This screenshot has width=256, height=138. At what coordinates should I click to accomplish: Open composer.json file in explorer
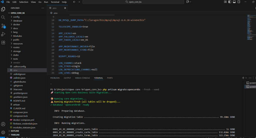(20, 112)
